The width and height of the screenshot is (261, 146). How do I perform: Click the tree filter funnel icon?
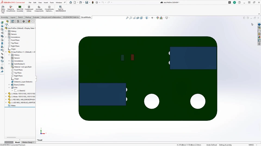coord(7,25)
